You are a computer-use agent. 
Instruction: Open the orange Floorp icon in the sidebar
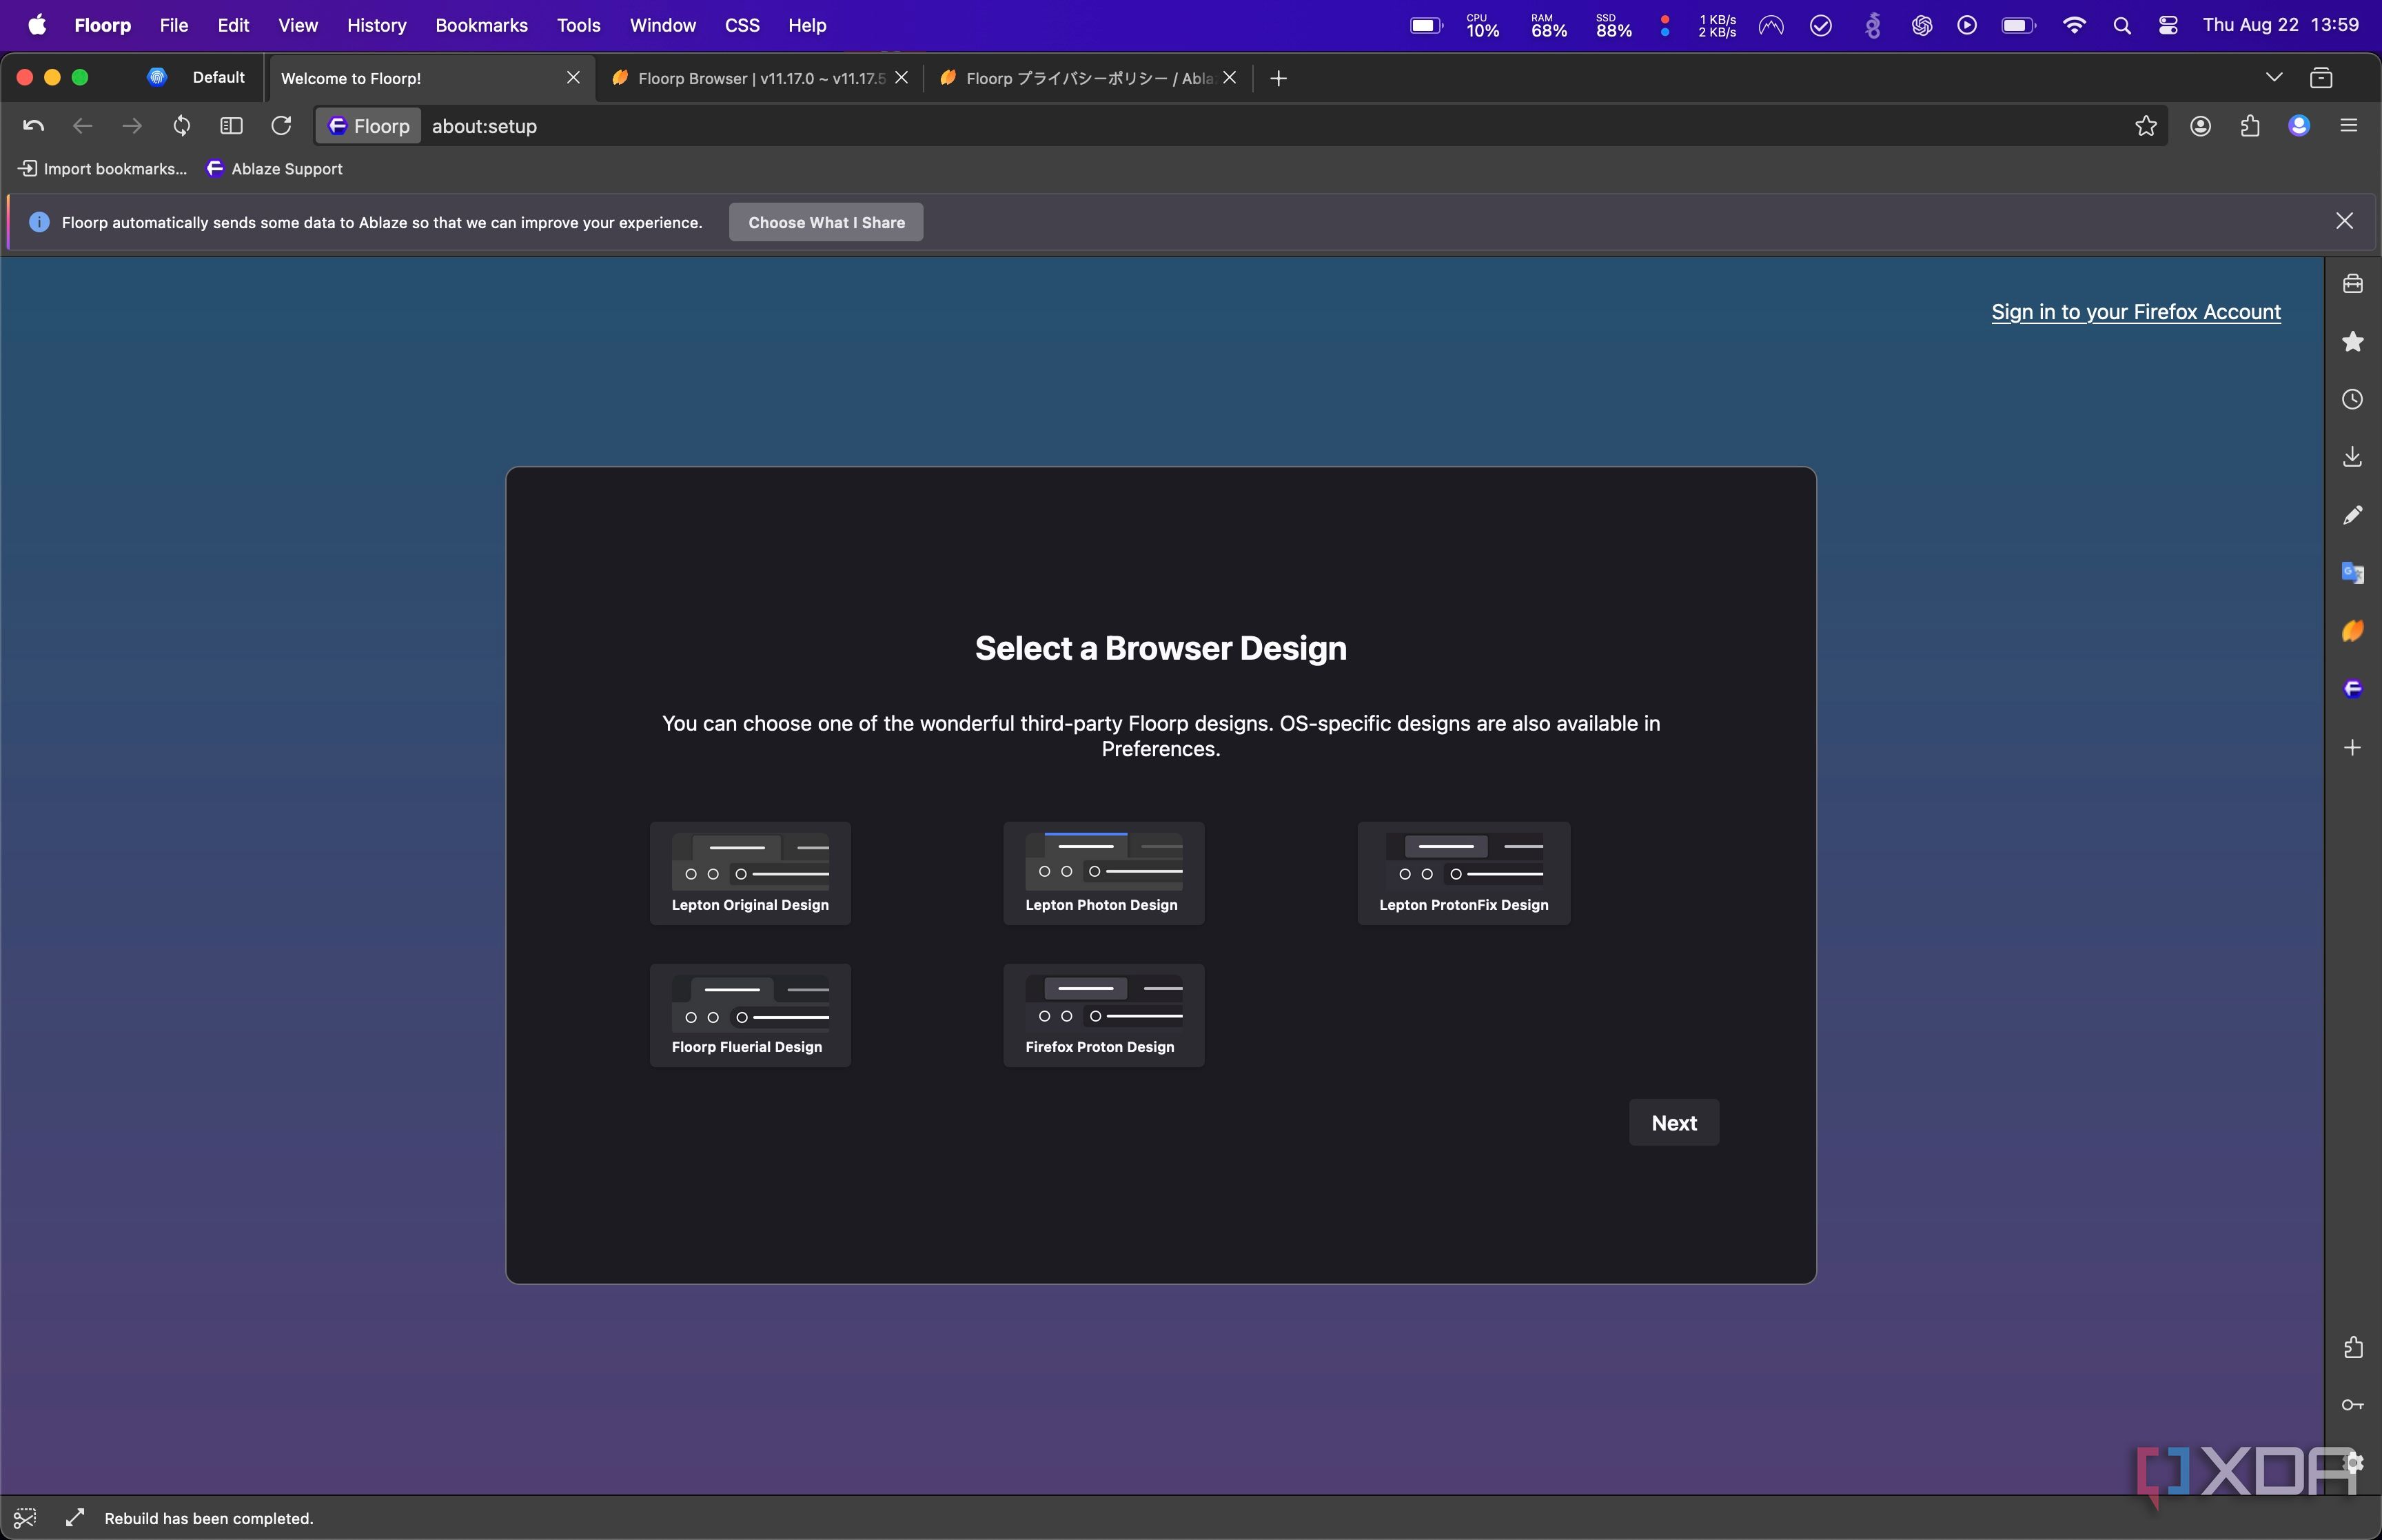pos(2353,631)
